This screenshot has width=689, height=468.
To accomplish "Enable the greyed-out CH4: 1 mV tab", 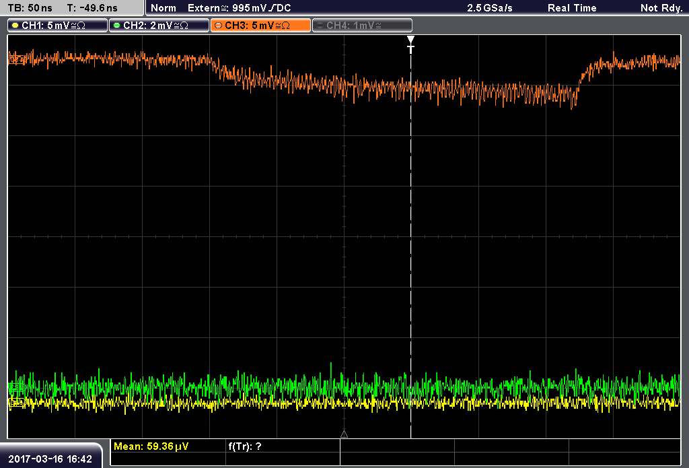I will point(362,26).
